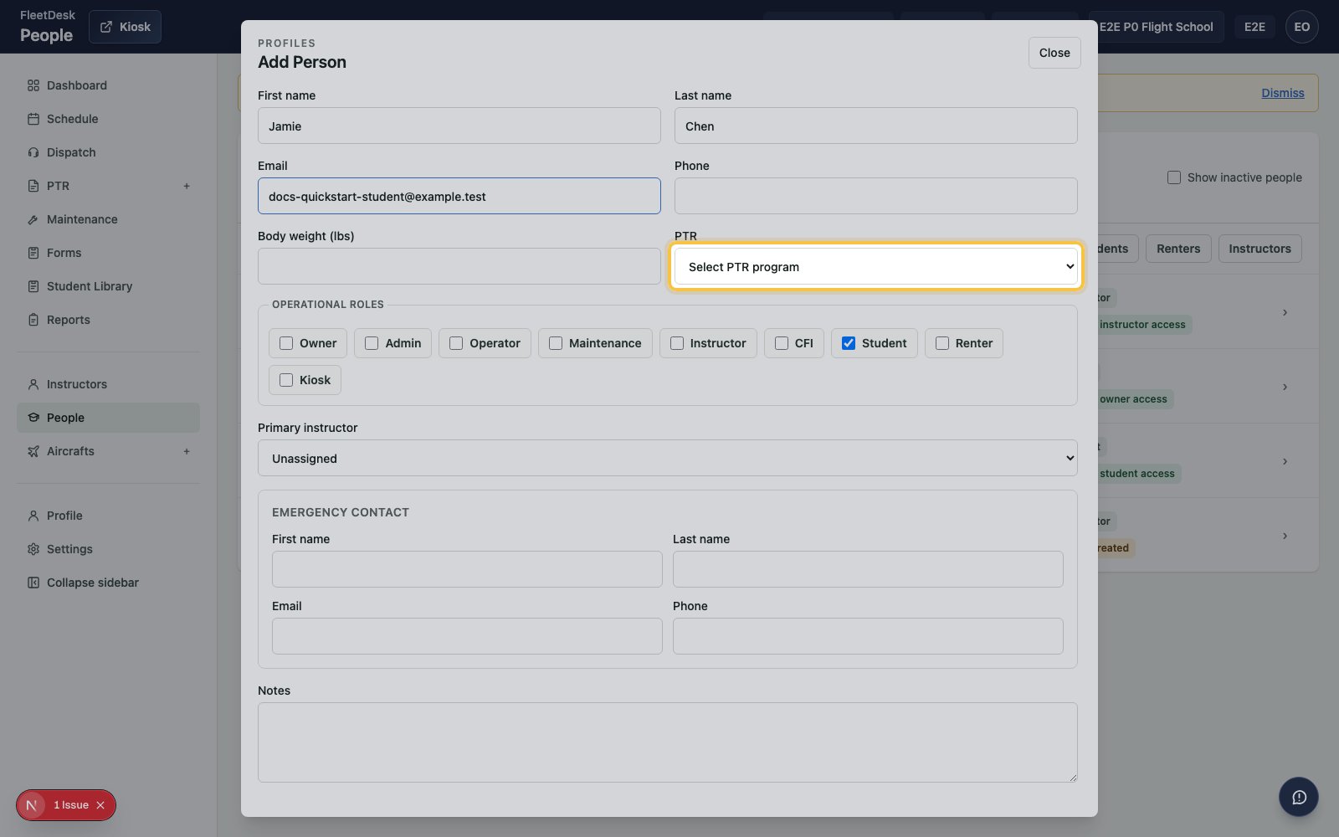Screen dimensions: 1339x837
Task: Open the Select PTR program dropdown
Action: tap(876, 267)
